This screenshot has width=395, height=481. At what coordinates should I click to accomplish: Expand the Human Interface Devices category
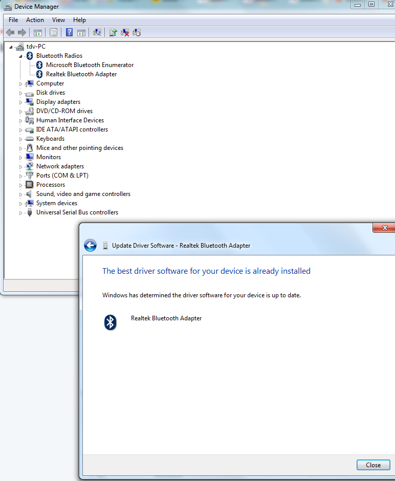tap(20, 121)
